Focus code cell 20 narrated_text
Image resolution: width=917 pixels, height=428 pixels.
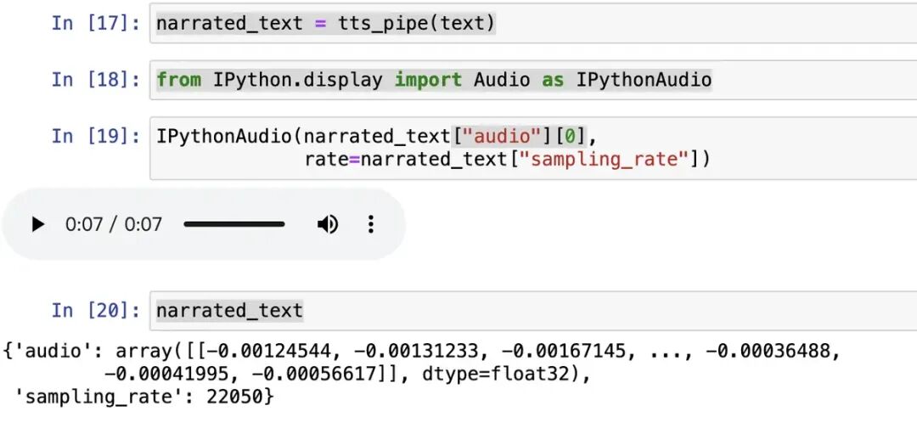(532, 310)
